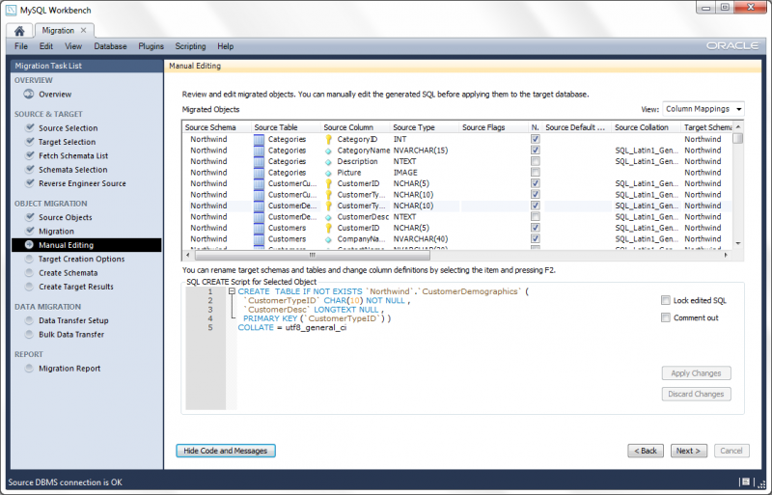This screenshot has height=495, width=772.
Task: Collapse the CREATE TABLE code fold marker
Action: tap(232, 290)
